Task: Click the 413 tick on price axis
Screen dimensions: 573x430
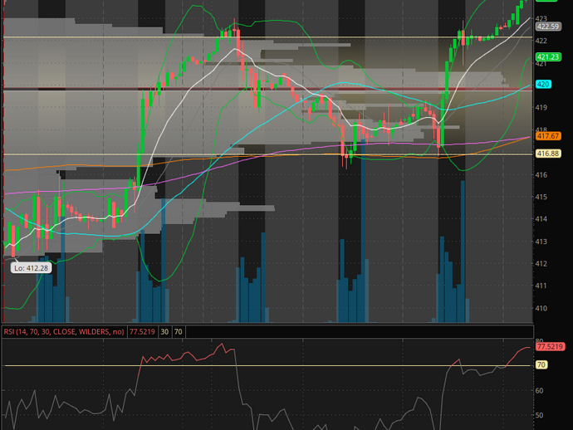Action: click(541, 242)
